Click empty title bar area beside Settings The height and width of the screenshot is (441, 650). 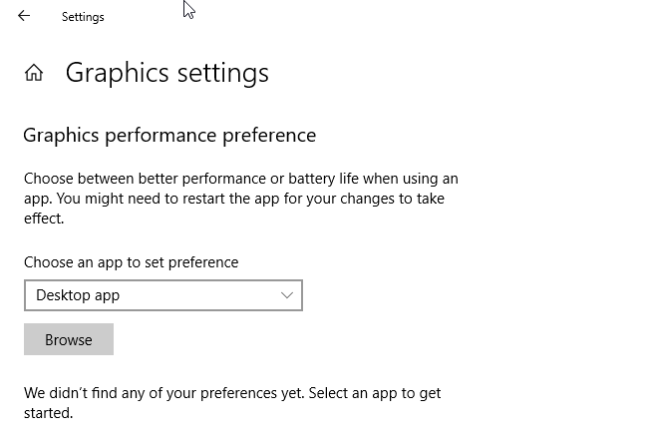(x=399, y=17)
